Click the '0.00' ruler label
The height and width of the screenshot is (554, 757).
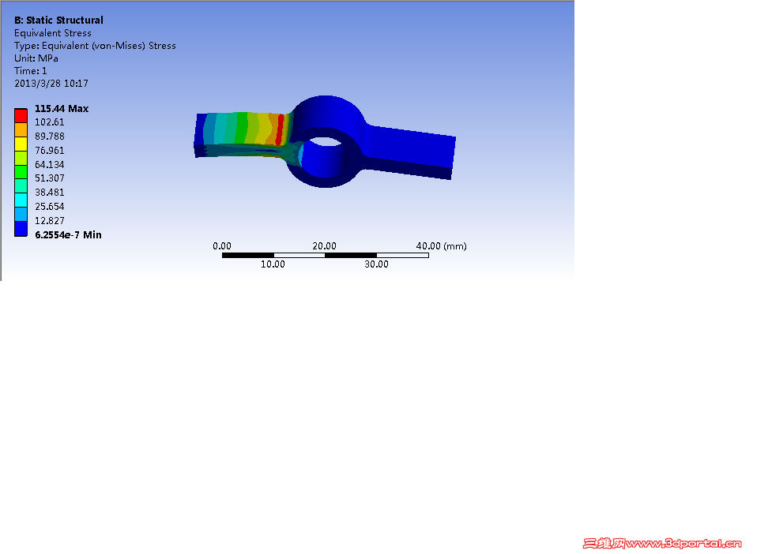tap(221, 246)
